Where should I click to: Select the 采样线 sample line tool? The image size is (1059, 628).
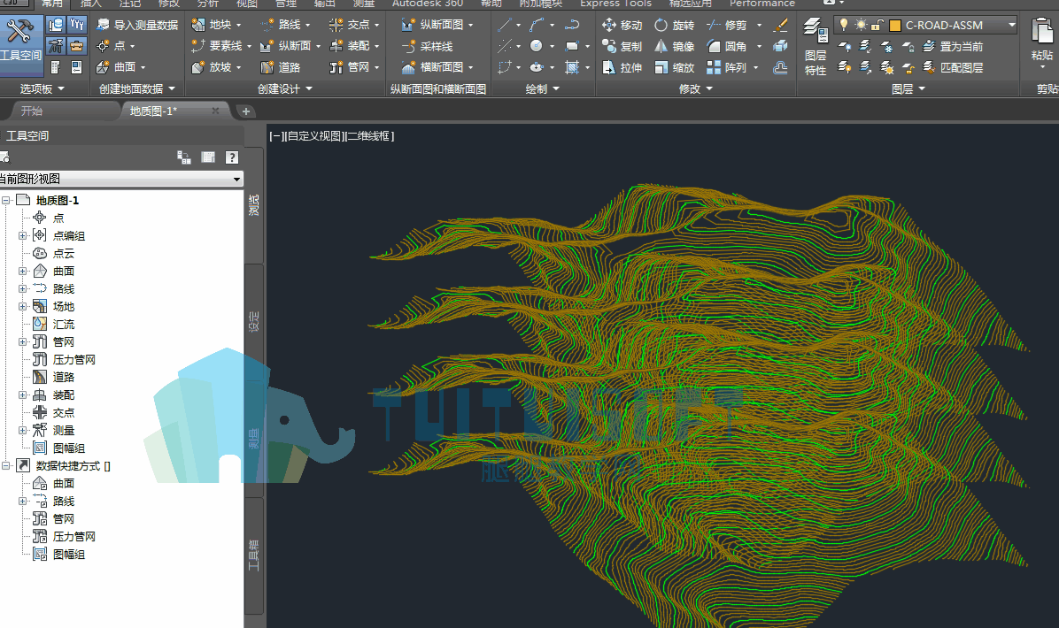click(x=428, y=47)
